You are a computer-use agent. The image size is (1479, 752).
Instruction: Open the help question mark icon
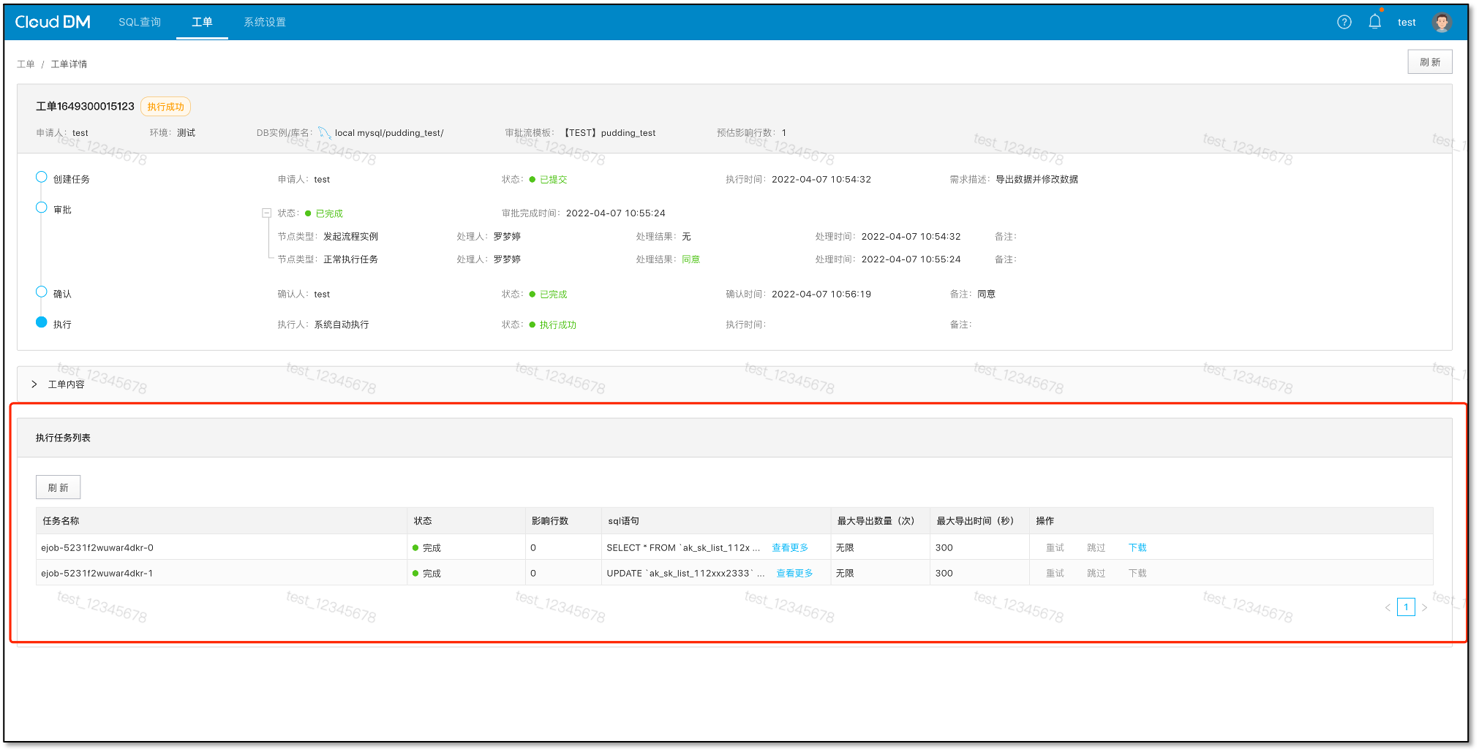tap(1344, 22)
